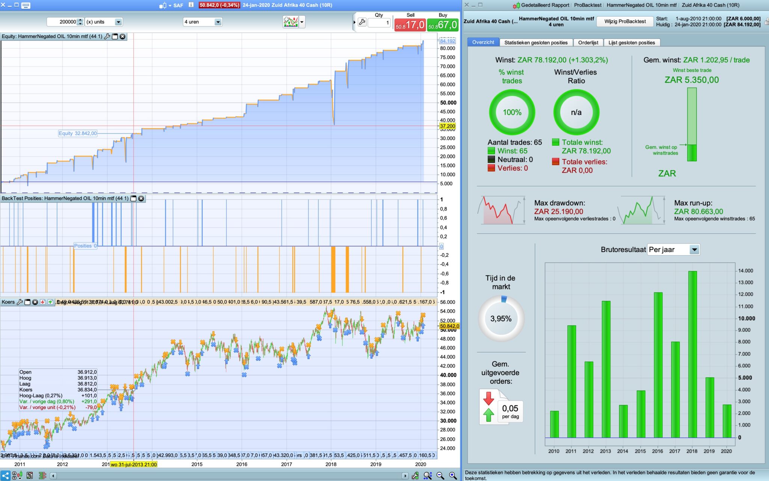
Task: Expand the 4 uren timeframe dropdown
Action: tap(218, 22)
